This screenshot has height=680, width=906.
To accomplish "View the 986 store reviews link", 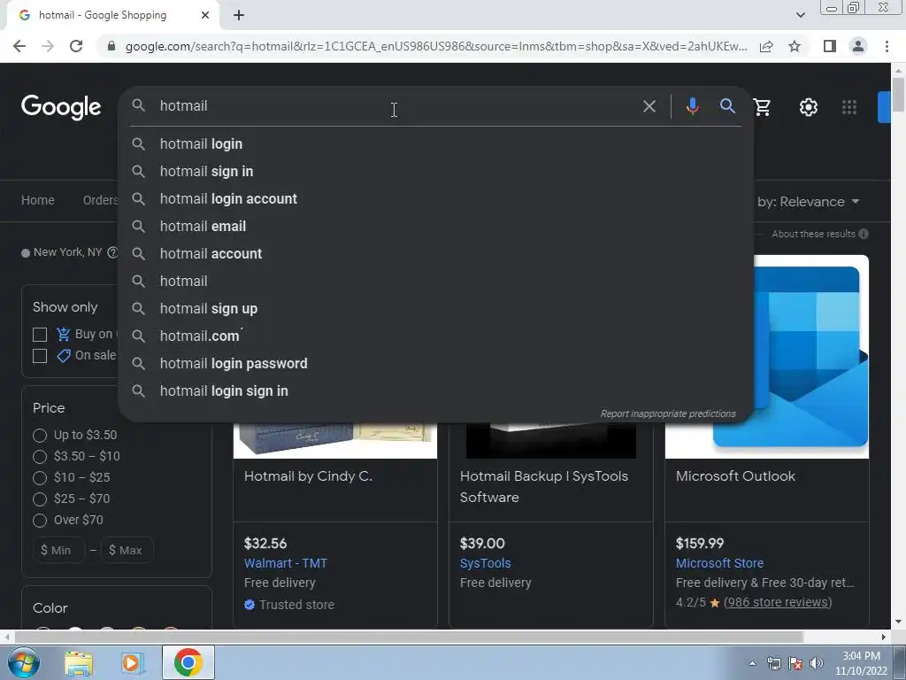I will (778, 602).
